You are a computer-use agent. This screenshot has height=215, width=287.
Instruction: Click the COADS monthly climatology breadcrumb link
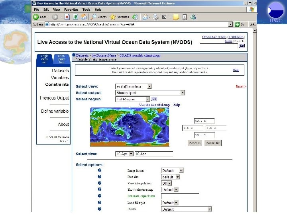[x=140, y=55]
